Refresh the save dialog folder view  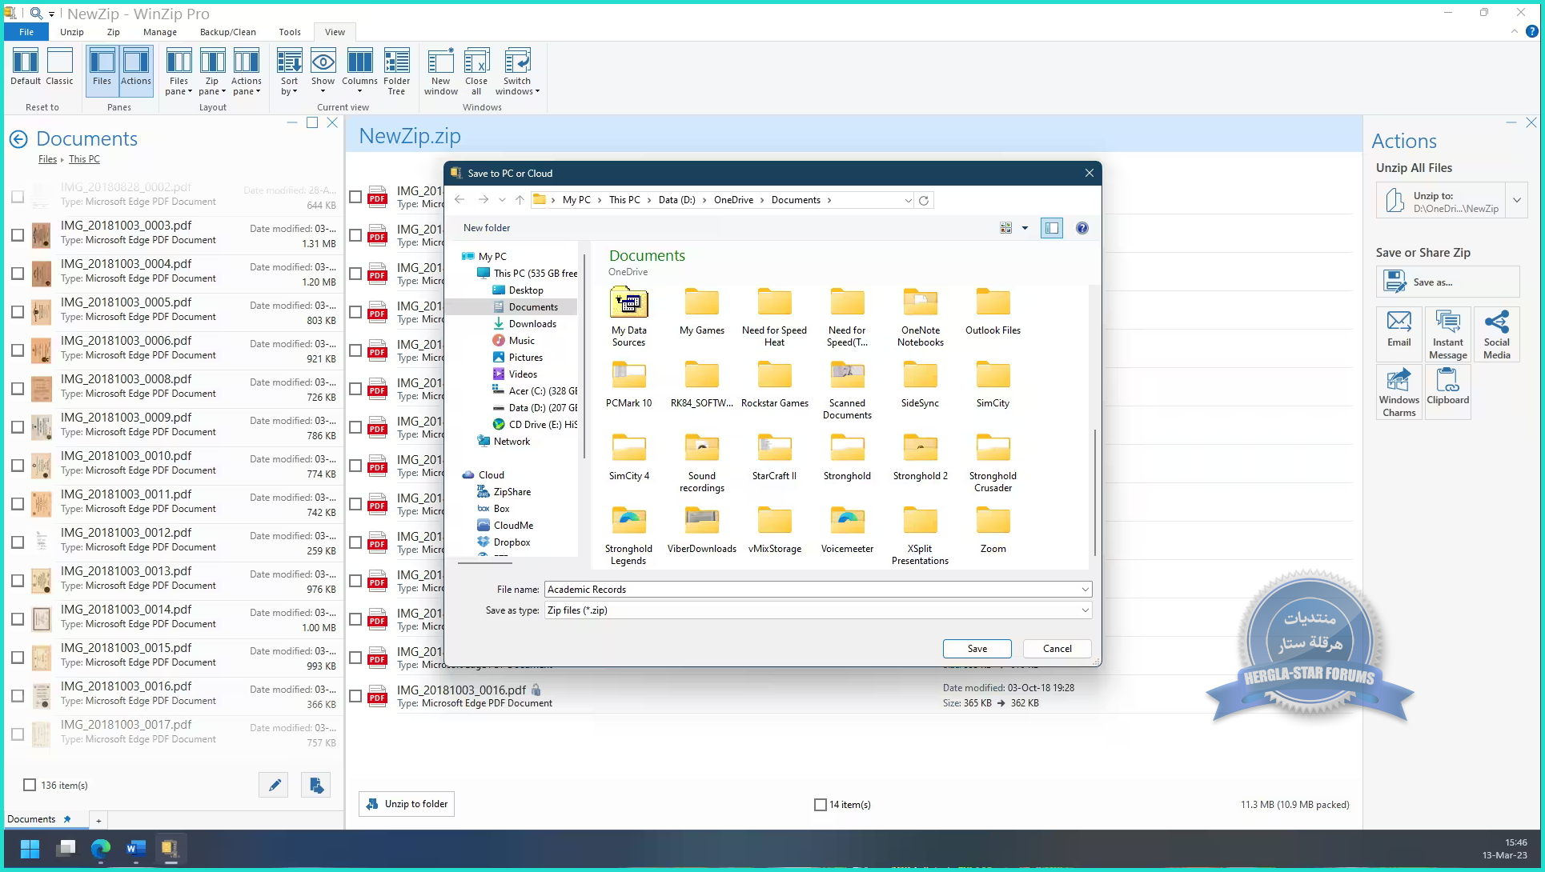924,200
